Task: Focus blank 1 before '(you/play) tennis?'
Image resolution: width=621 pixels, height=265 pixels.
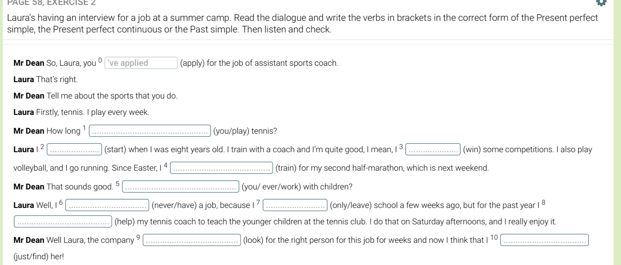Action: [x=150, y=131]
